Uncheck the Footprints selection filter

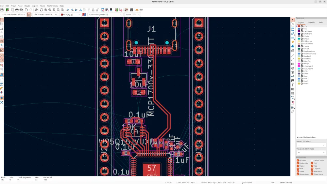coord(298,163)
